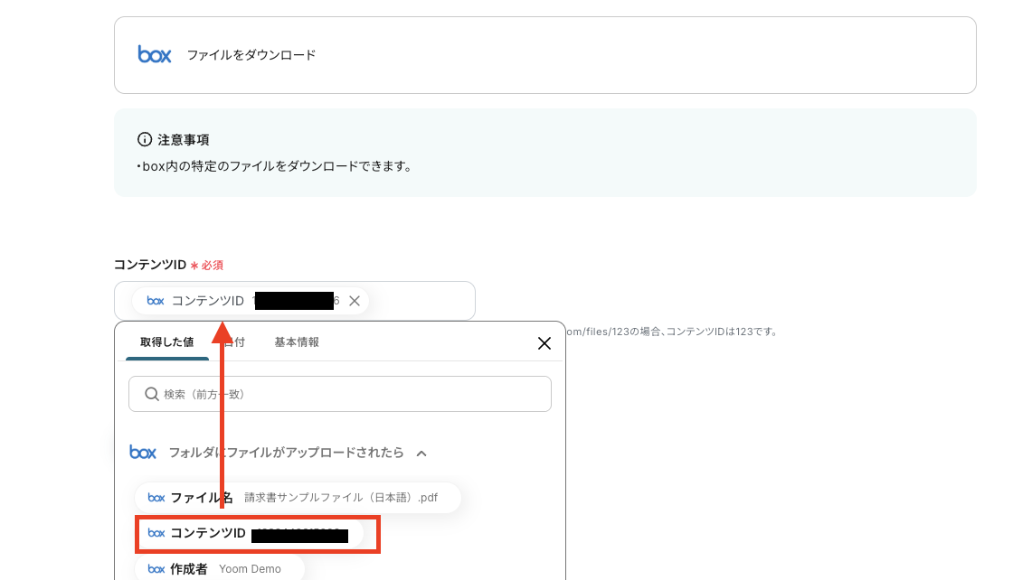The height and width of the screenshot is (580, 1013).
Task: Close the 取得した値 panel
Action: (544, 343)
